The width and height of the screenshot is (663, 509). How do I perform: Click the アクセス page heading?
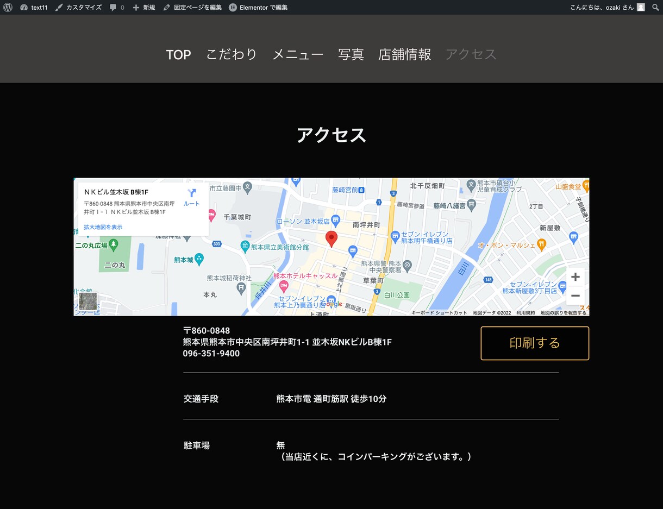pyautogui.click(x=331, y=135)
